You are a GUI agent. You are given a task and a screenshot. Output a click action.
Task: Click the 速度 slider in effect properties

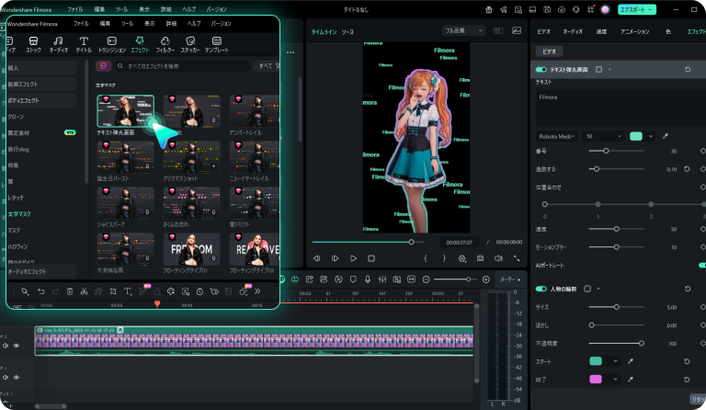click(x=616, y=229)
